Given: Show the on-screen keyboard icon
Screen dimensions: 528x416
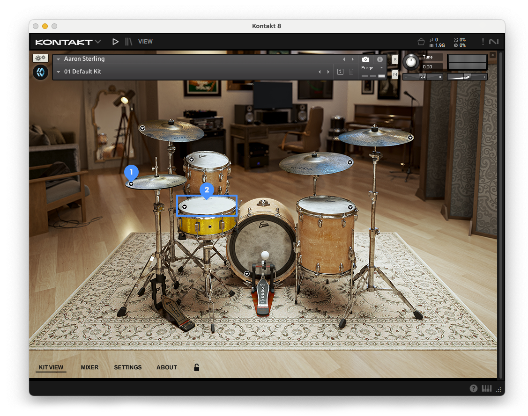Looking at the screenshot, I should (x=487, y=388).
